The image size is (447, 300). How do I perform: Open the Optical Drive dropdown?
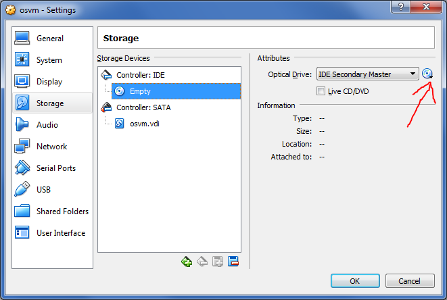tap(367, 74)
